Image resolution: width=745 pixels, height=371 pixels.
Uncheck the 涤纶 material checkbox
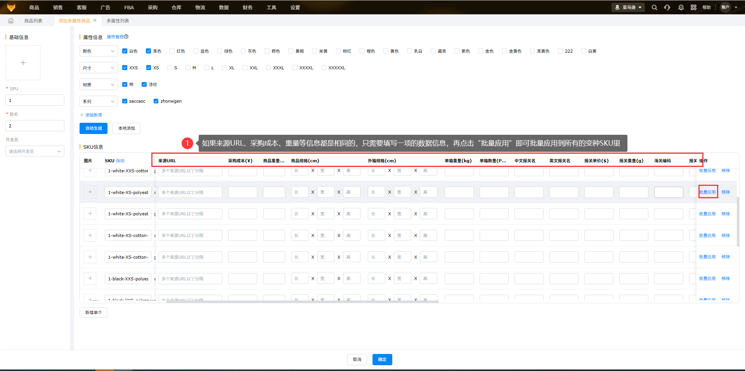pyautogui.click(x=144, y=84)
